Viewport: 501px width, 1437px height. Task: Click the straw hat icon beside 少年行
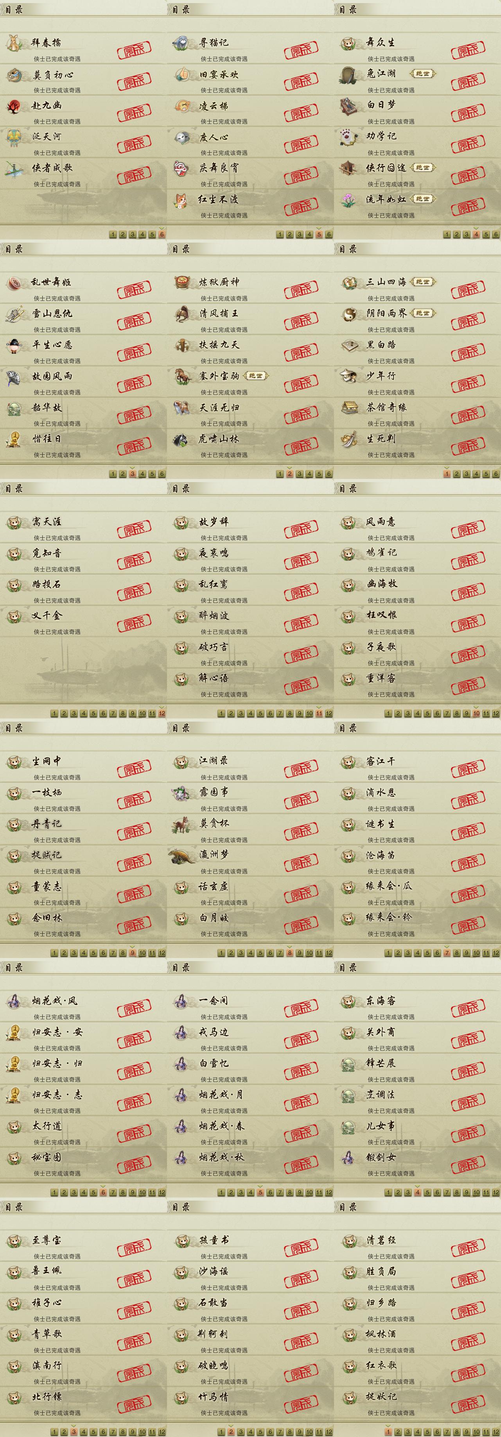click(348, 376)
